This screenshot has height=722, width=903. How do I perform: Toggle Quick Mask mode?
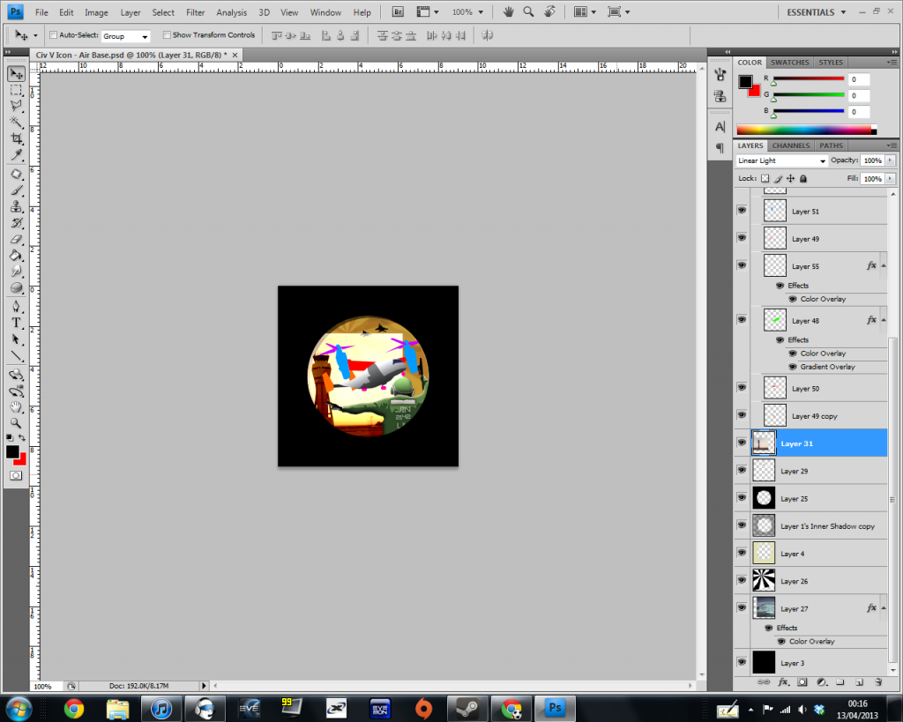pyautogui.click(x=16, y=475)
